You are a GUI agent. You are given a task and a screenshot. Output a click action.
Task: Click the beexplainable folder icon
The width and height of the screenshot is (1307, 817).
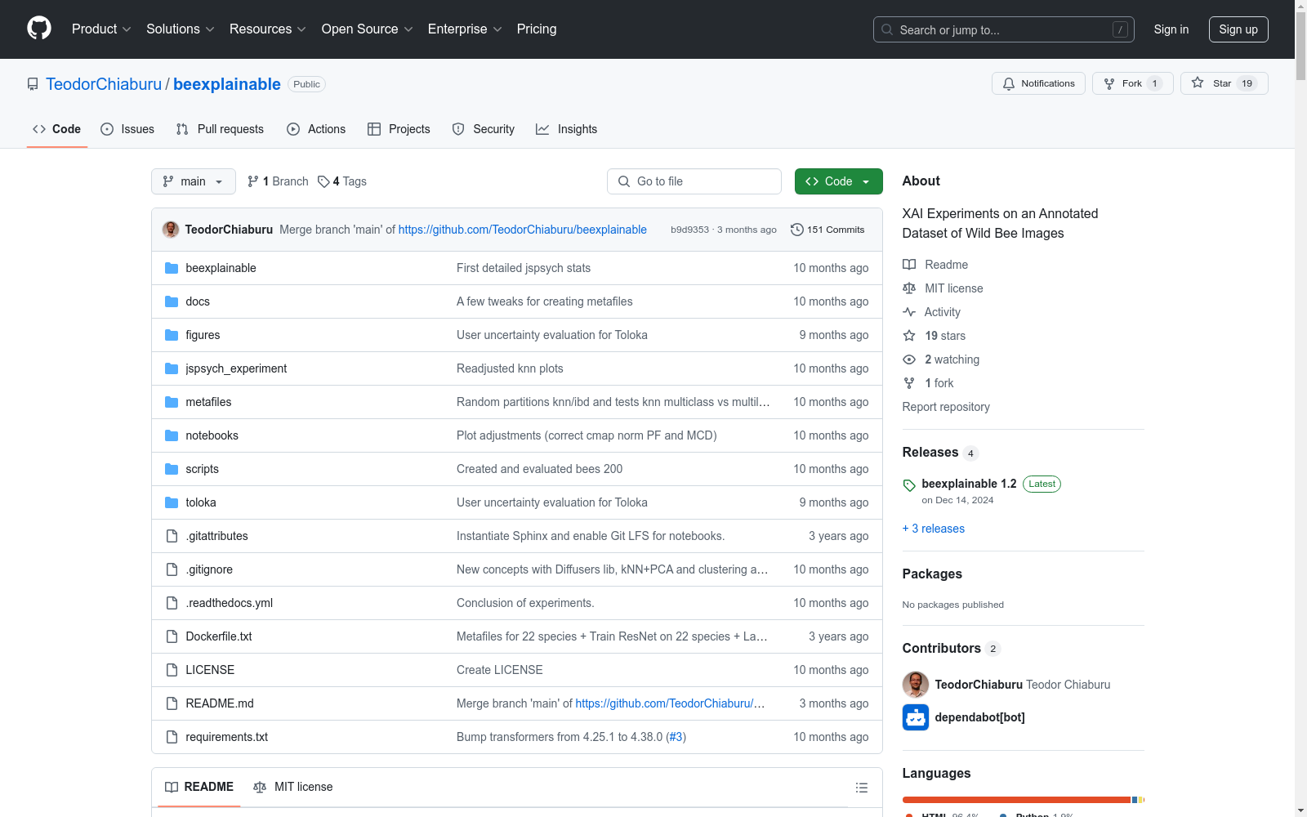pyautogui.click(x=172, y=268)
